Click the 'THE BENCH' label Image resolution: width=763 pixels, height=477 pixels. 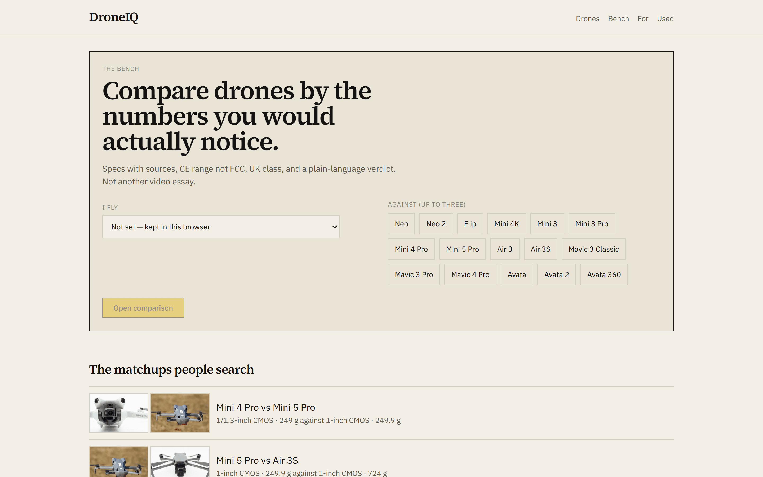[121, 69]
